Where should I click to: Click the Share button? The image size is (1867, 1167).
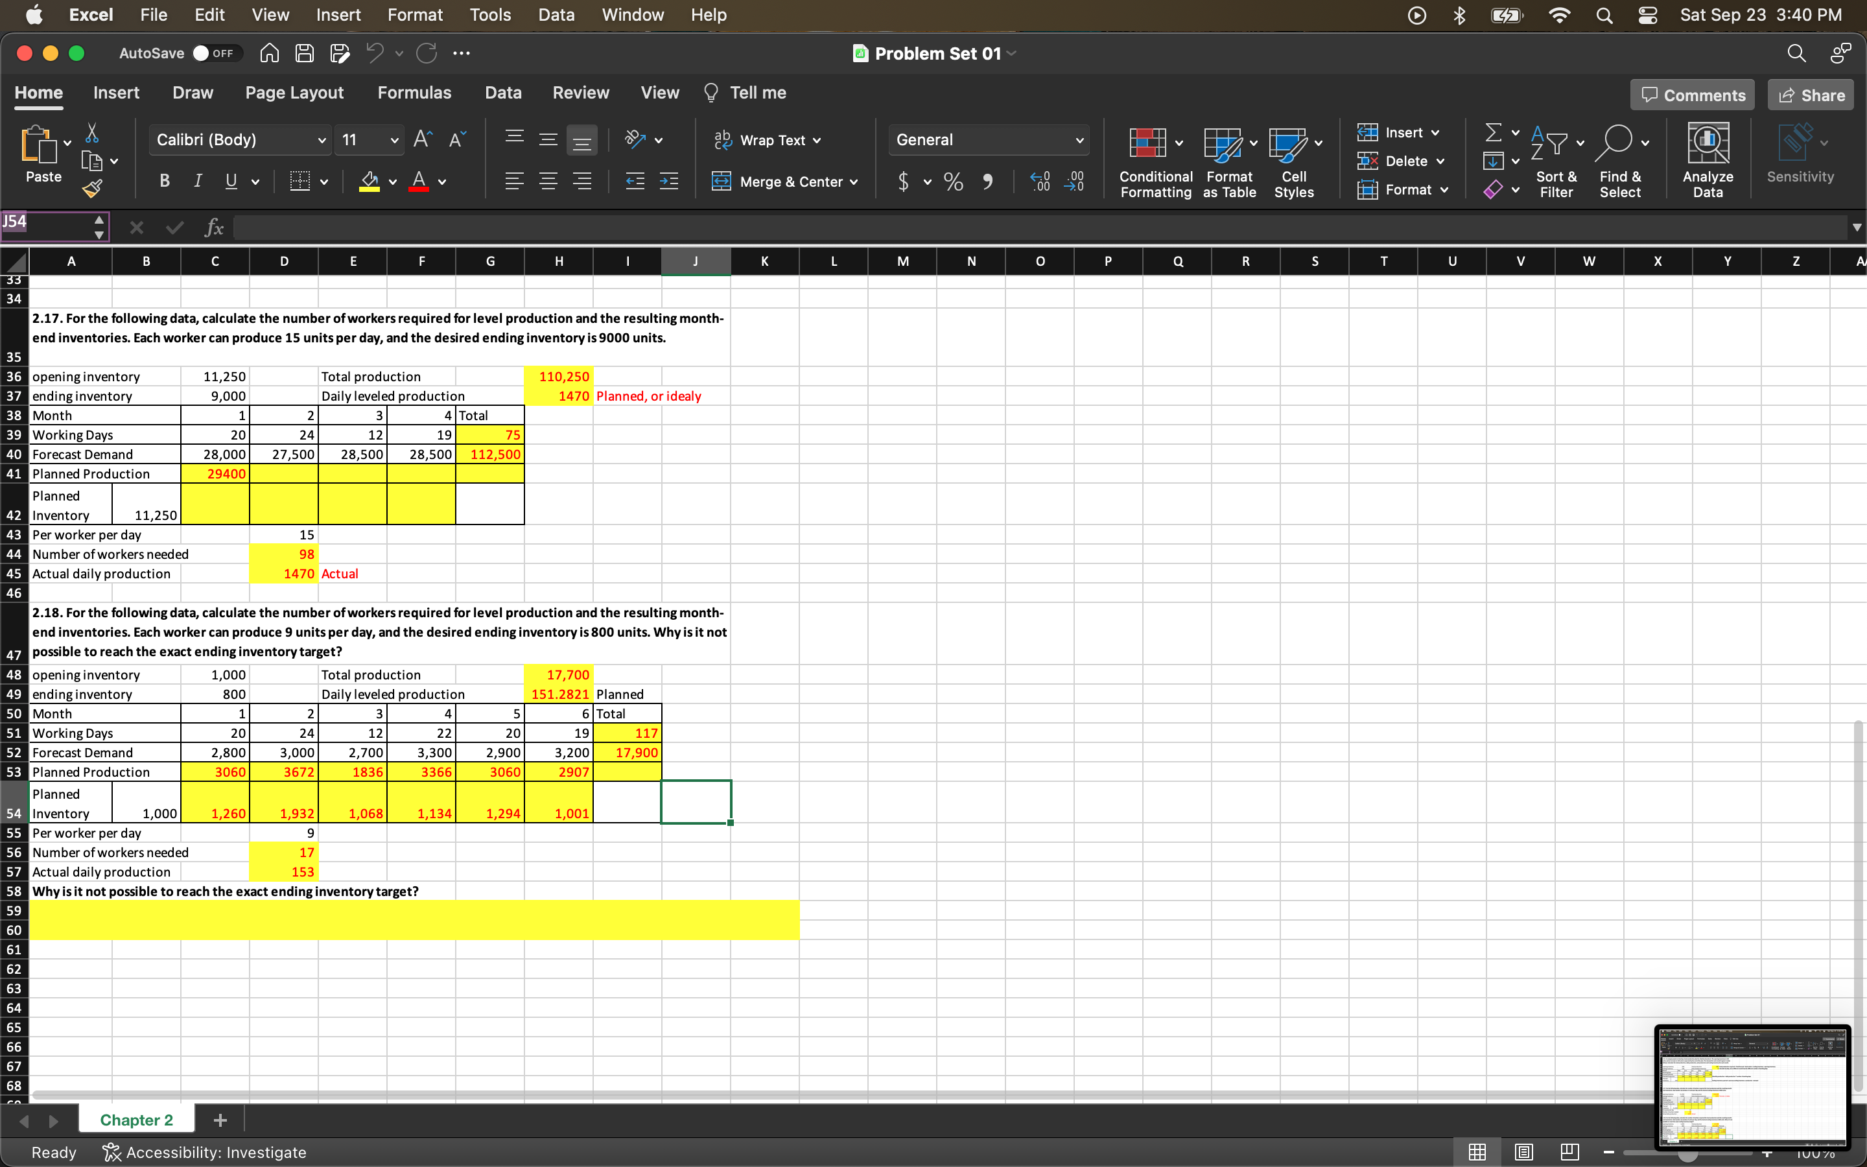pyautogui.click(x=1811, y=94)
